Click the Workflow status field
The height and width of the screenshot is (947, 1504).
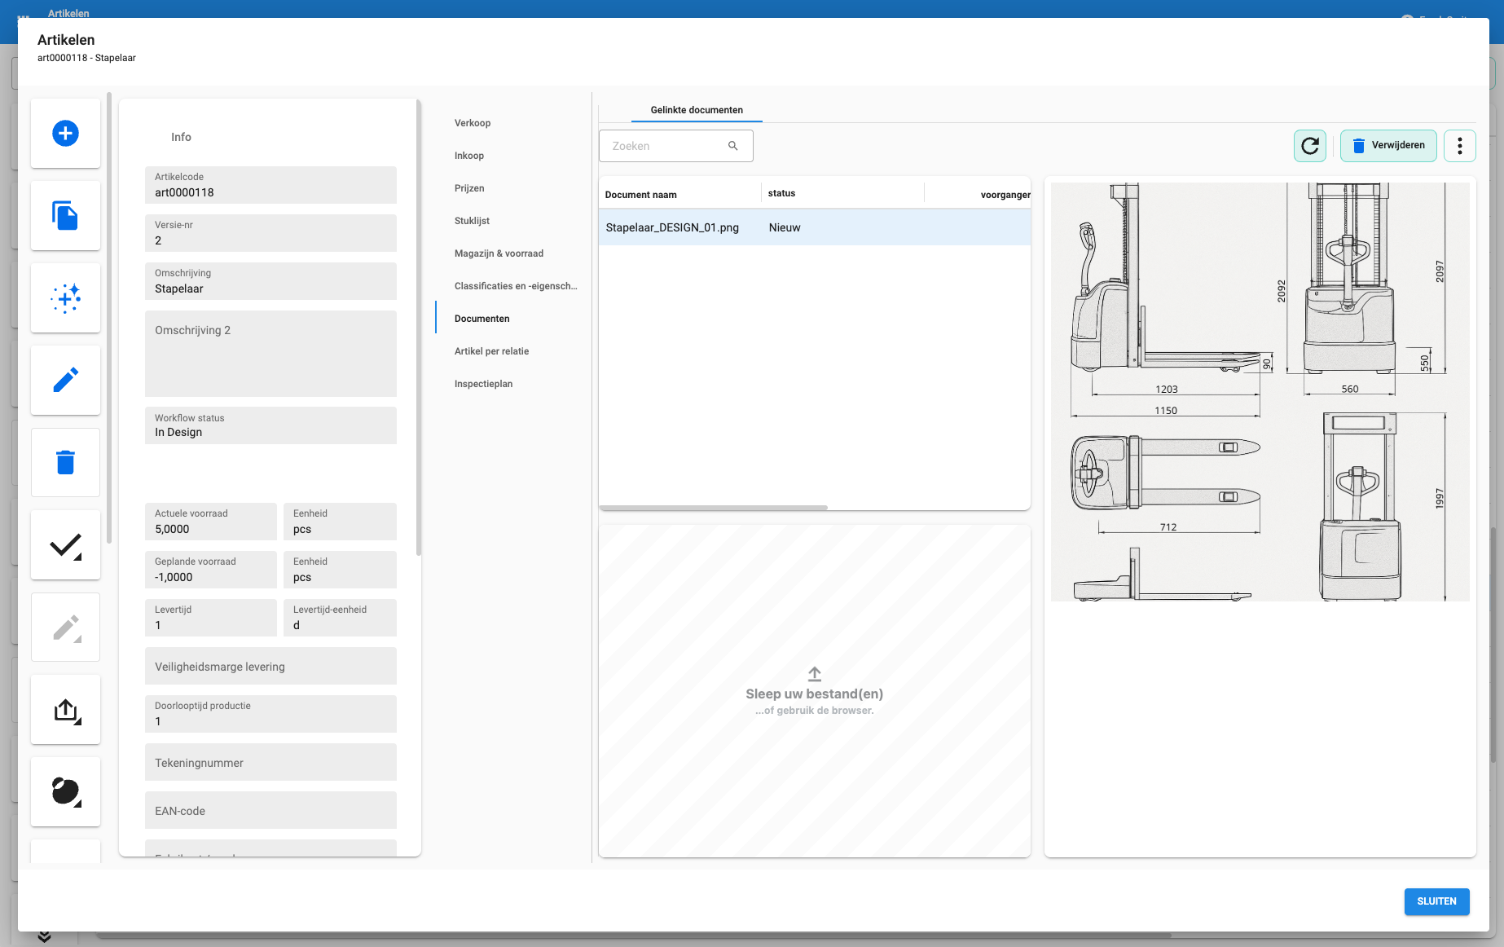click(x=270, y=425)
